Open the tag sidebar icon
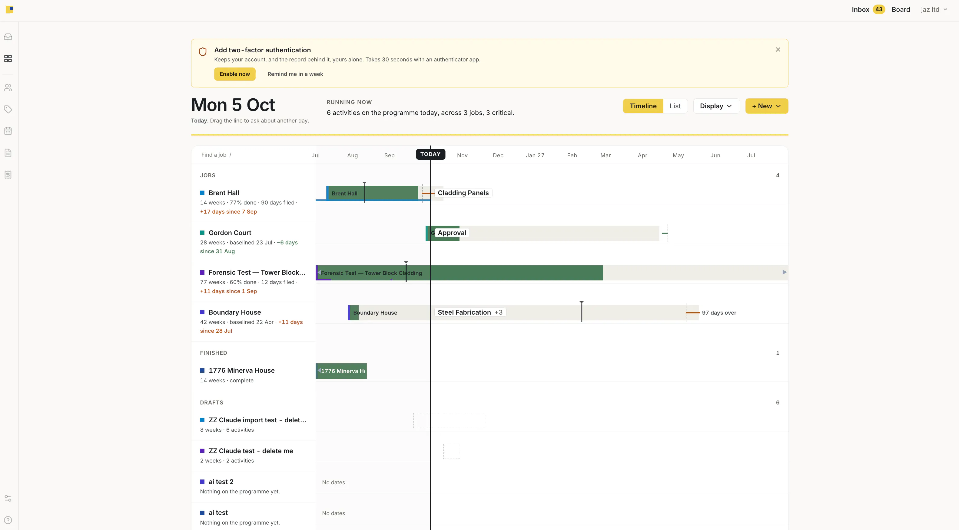959x530 pixels. [8, 109]
